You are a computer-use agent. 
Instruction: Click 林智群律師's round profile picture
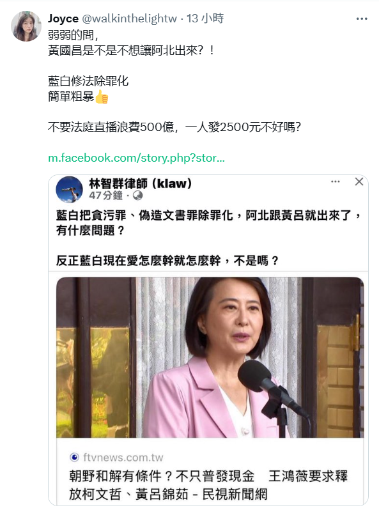click(x=69, y=189)
